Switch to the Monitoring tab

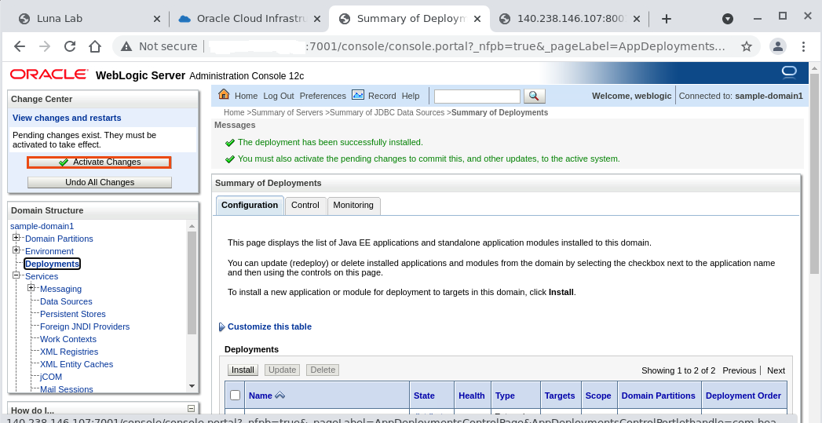click(353, 206)
